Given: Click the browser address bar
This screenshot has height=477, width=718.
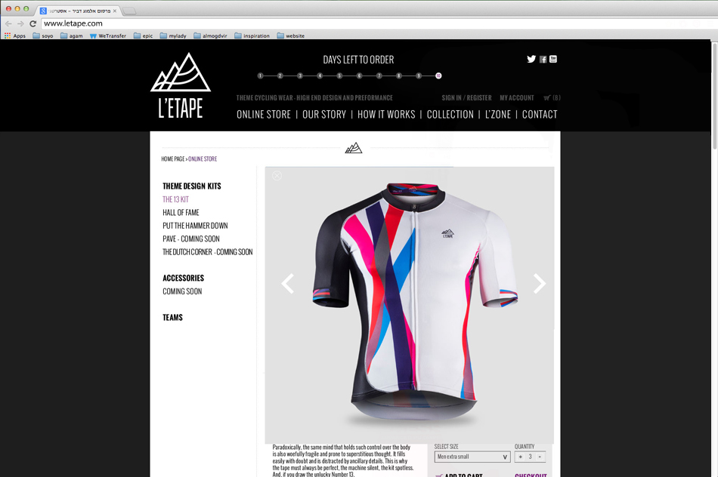Looking at the screenshot, I should tap(376, 24).
